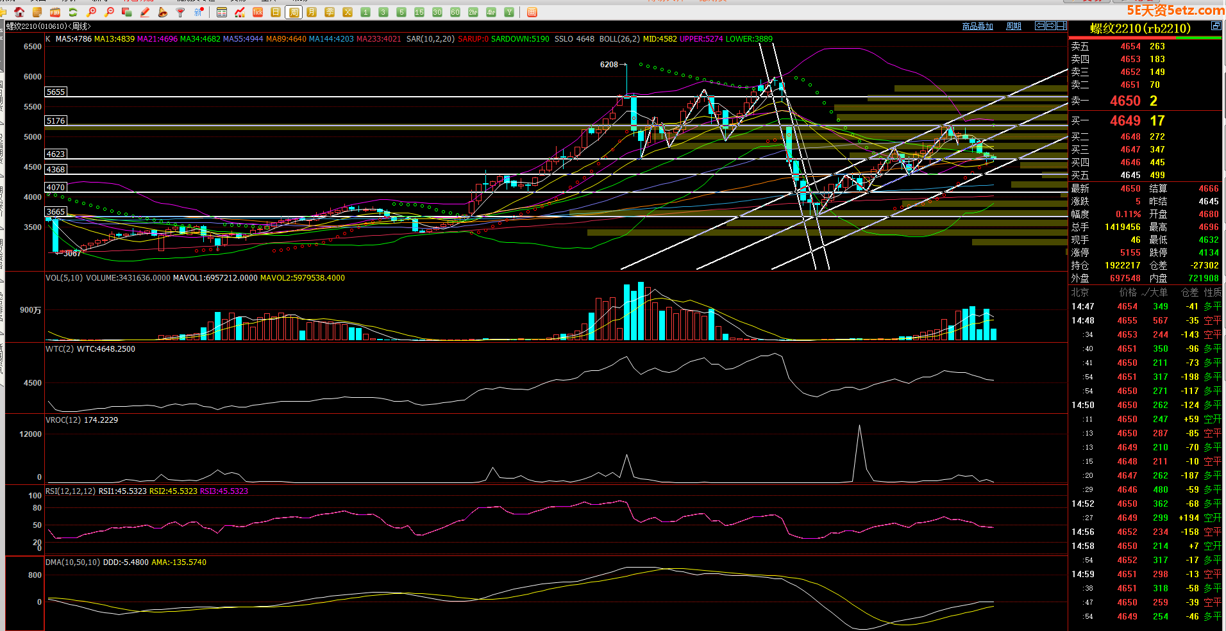1226x631 pixels.
Task: Select the 4368 horizontal price line label
Action: pyautogui.click(x=56, y=169)
